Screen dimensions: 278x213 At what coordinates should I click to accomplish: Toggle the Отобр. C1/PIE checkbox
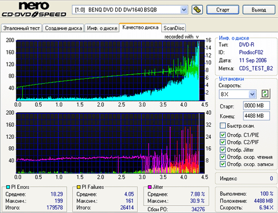tap(223, 135)
